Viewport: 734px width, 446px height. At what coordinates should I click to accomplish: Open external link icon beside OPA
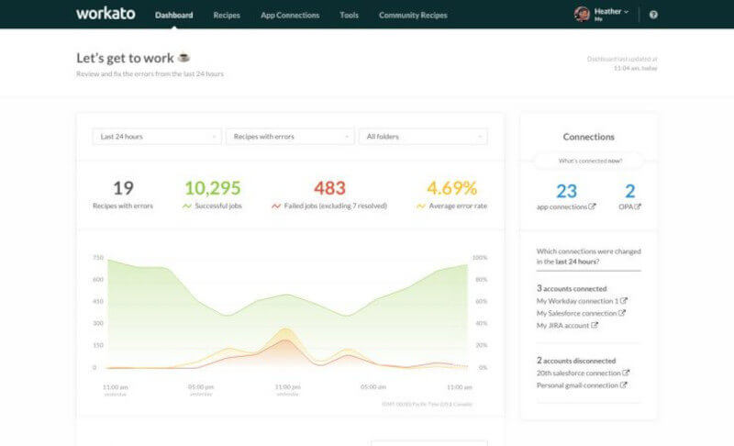(x=638, y=206)
